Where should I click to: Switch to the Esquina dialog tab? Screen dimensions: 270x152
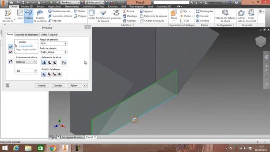[53, 35]
